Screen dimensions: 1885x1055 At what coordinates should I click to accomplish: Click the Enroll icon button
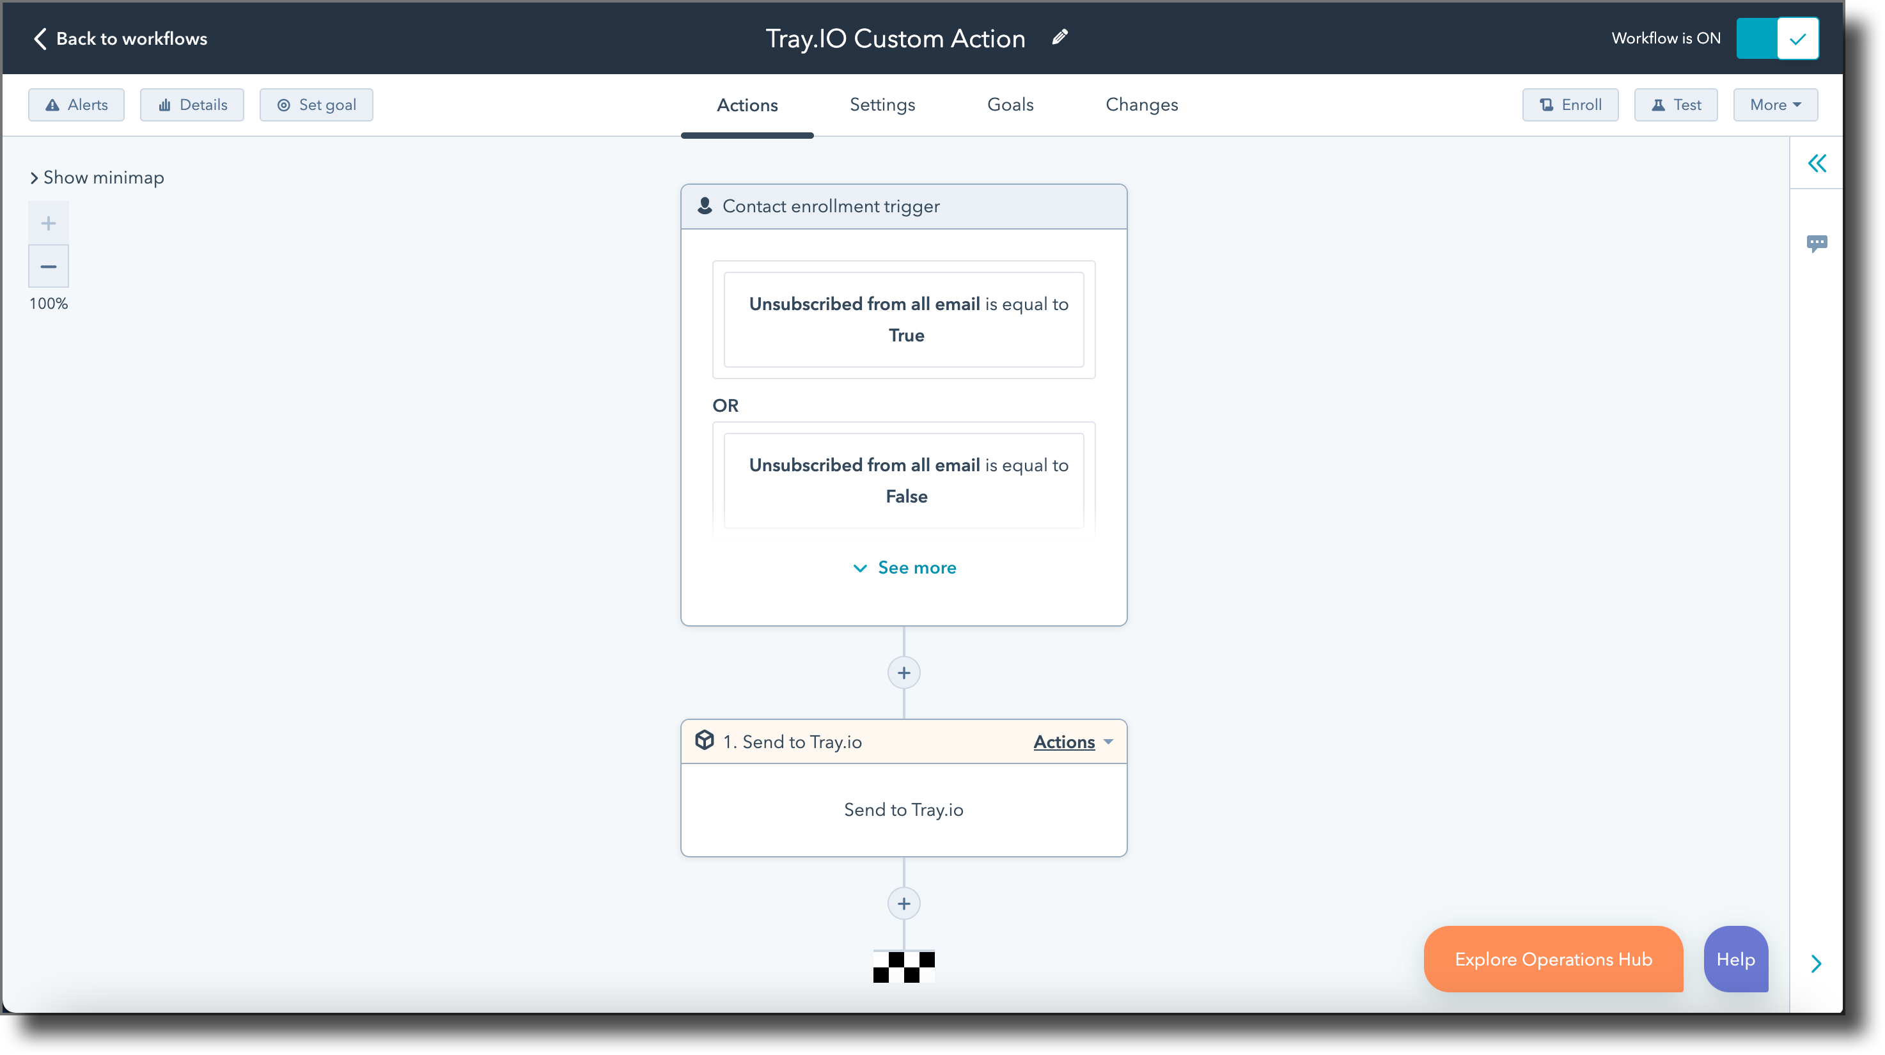pyautogui.click(x=1546, y=105)
